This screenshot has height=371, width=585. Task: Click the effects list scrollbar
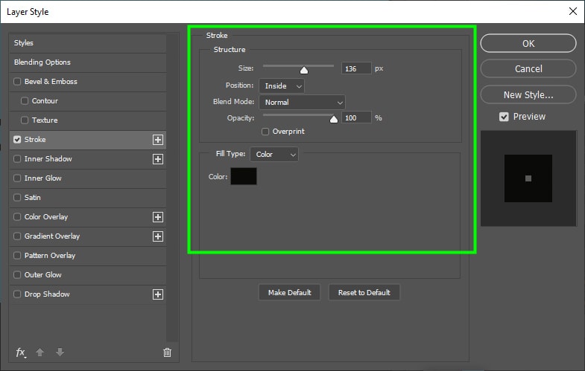point(172,188)
